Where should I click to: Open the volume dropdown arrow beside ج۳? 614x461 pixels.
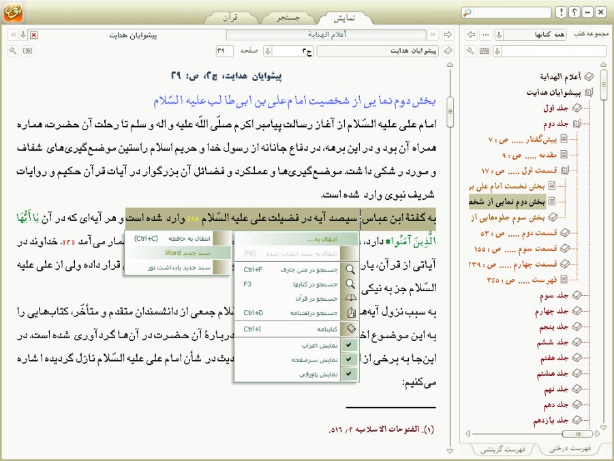click(268, 51)
